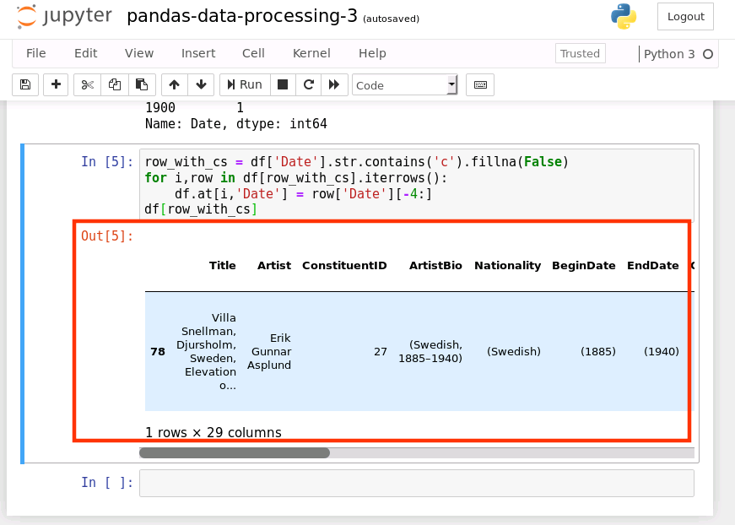Click the ConstituentID column header
The width and height of the screenshot is (735, 525).
[344, 265]
